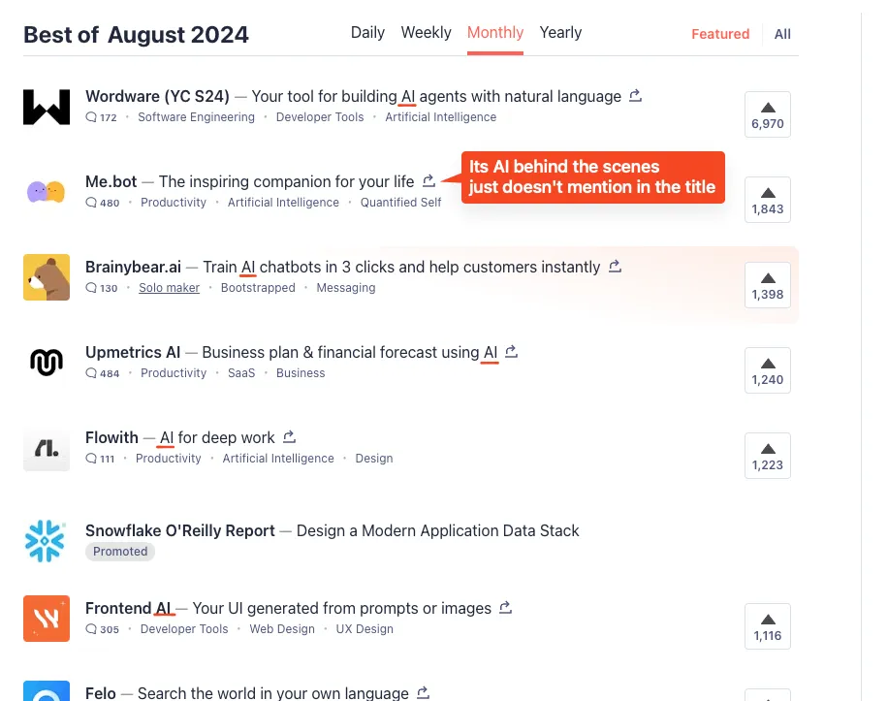
Task: Upvote Wordware with 6,970 votes
Action: (768, 114)
